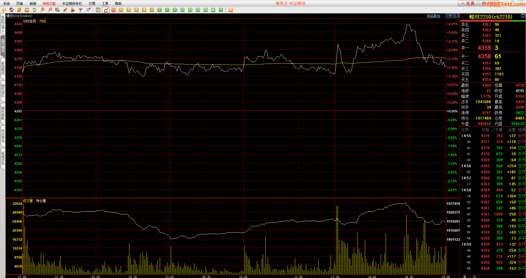Click the 交易 lightning button
This screenshot has width=526, height=278.
468,3
